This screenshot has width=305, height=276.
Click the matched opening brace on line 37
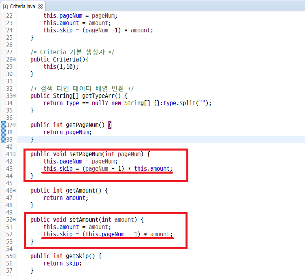[x=110, y=125]
